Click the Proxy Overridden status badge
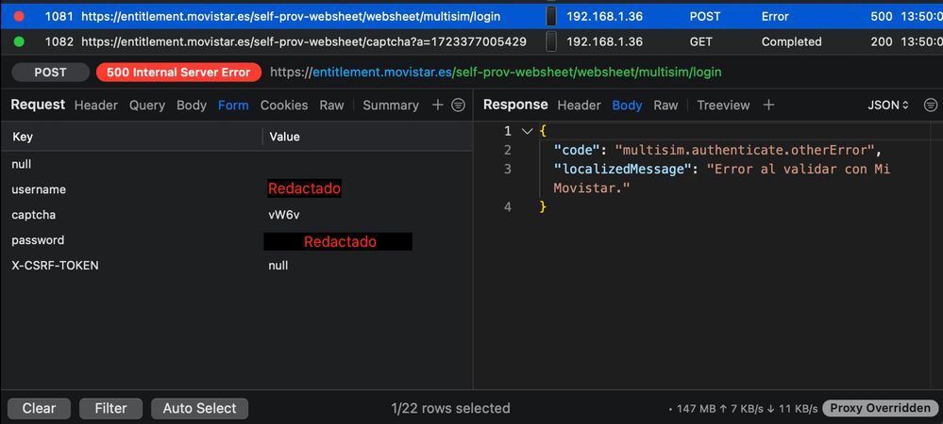 click(x=879, y=408)
